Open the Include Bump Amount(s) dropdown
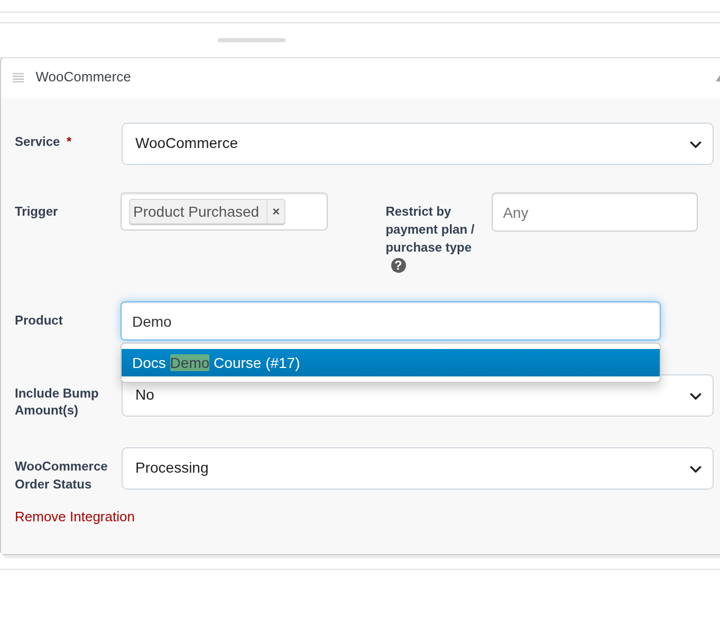 [x=417, y=395]
